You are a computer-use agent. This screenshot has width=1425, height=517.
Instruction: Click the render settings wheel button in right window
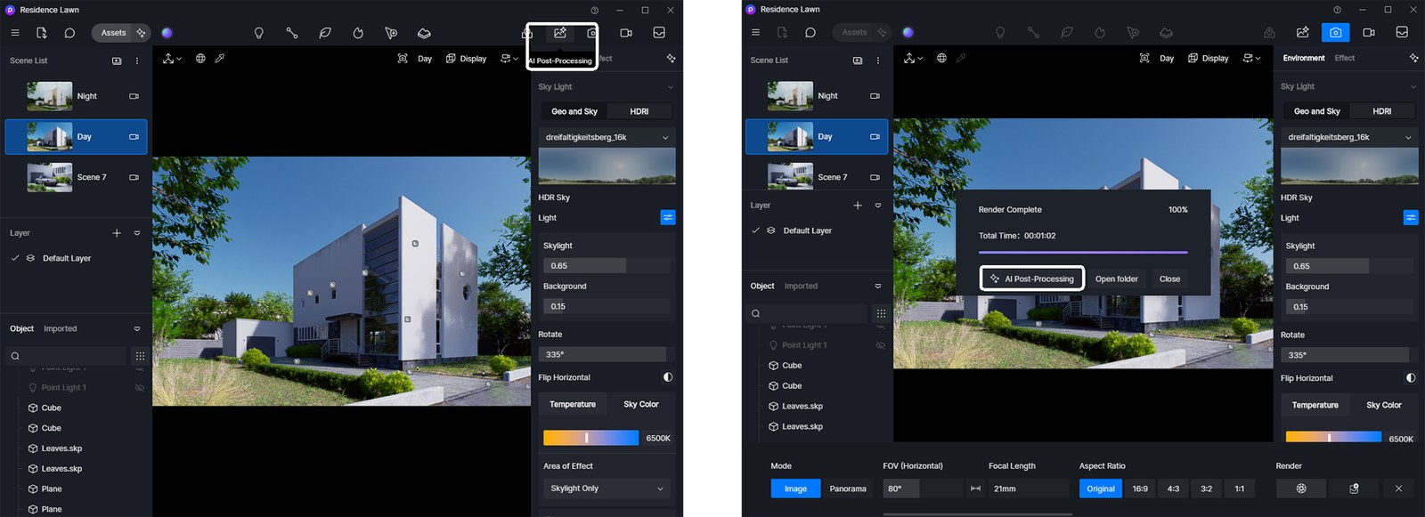[x=1301, y=489]
